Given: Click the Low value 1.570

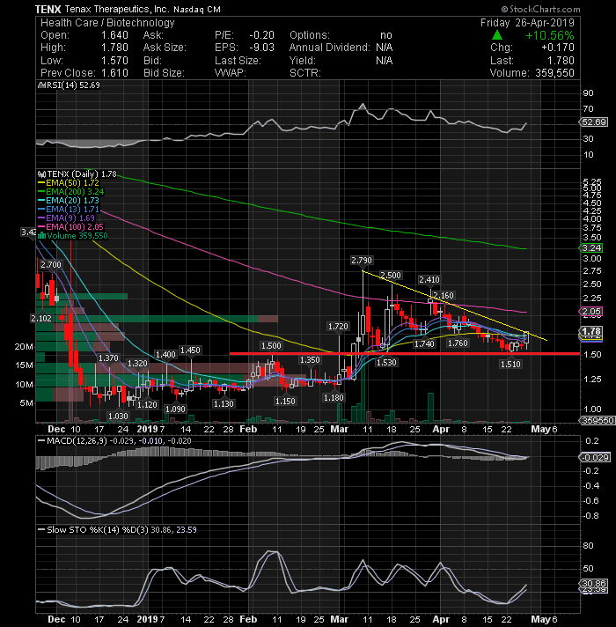Looking at the screenshot, I should click(x=114, y=61).
